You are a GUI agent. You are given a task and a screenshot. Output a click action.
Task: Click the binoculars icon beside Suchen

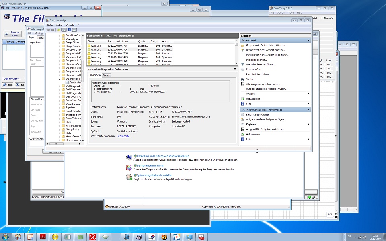(x=242, y=79)
